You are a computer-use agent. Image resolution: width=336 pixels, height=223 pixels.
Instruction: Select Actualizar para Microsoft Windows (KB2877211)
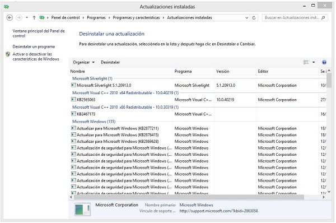click(x=198, y=128)
